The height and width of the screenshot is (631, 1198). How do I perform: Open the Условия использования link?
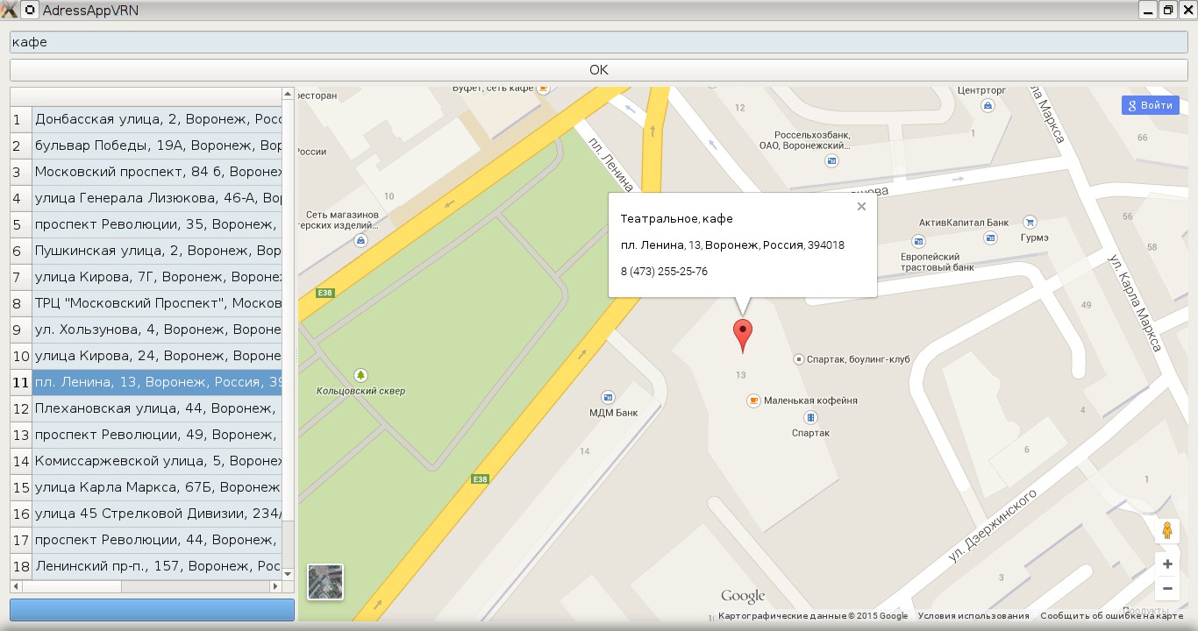click(973, 616)
